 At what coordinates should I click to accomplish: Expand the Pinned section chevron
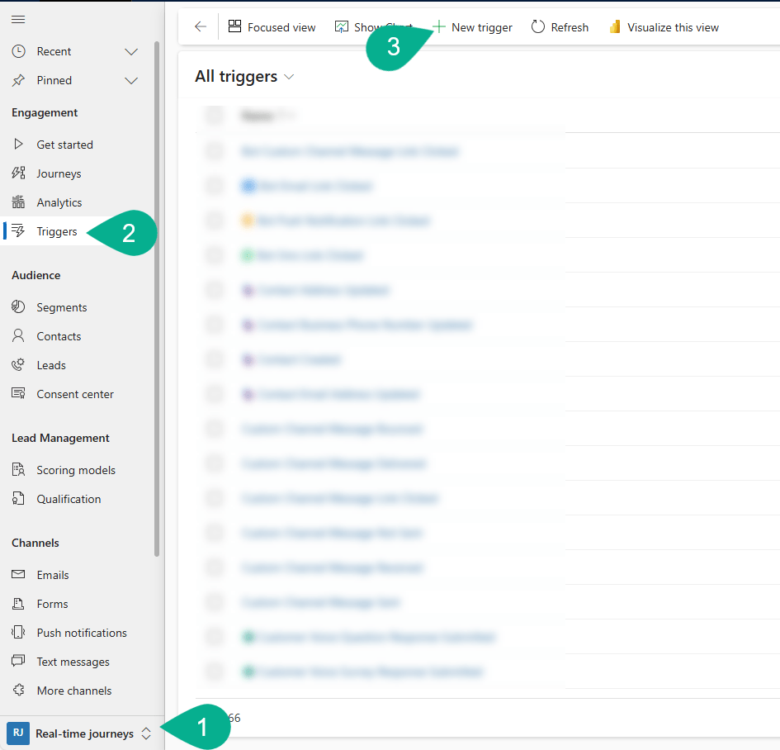(131, 80)
